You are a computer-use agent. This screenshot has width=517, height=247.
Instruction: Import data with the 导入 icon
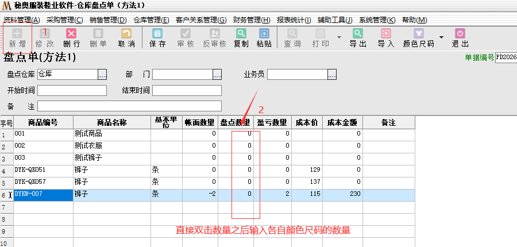pyautogui.click(x=385, y=38)
